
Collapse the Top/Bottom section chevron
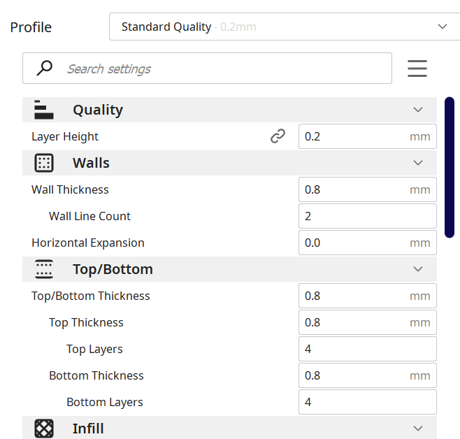coord(418,269)
